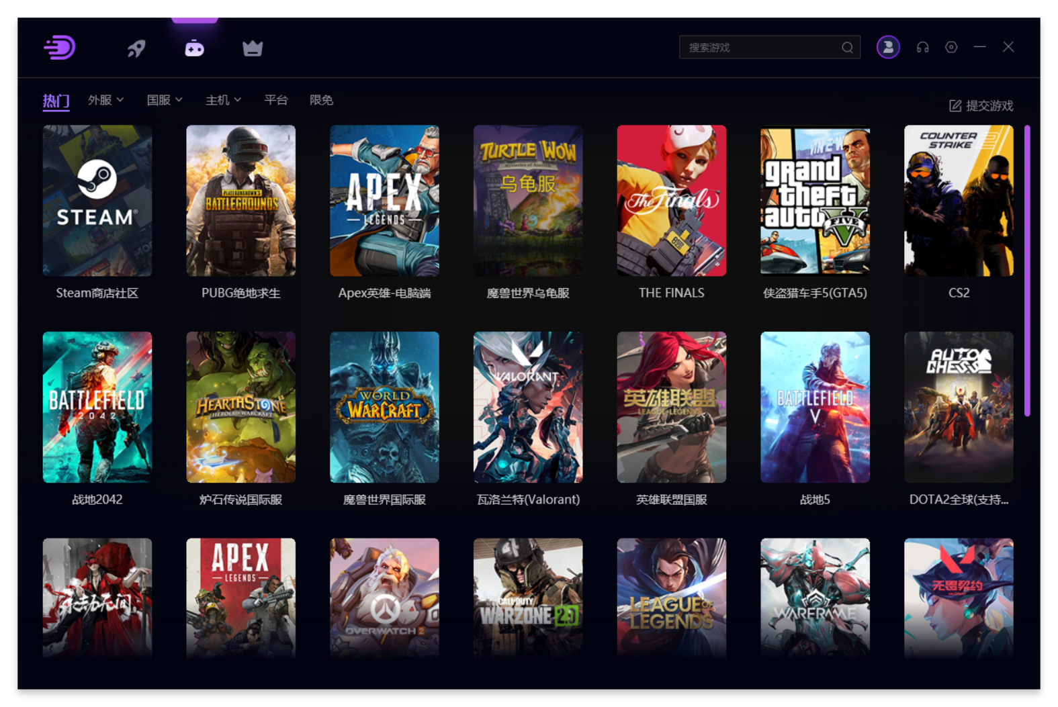Click the PUBG绝地求生 title text

click(241, 293)
